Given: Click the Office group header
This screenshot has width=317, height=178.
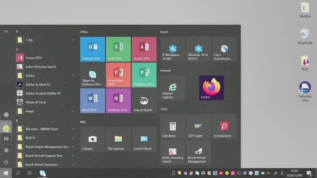Looking at the screenshot, I should coord(84,32).
